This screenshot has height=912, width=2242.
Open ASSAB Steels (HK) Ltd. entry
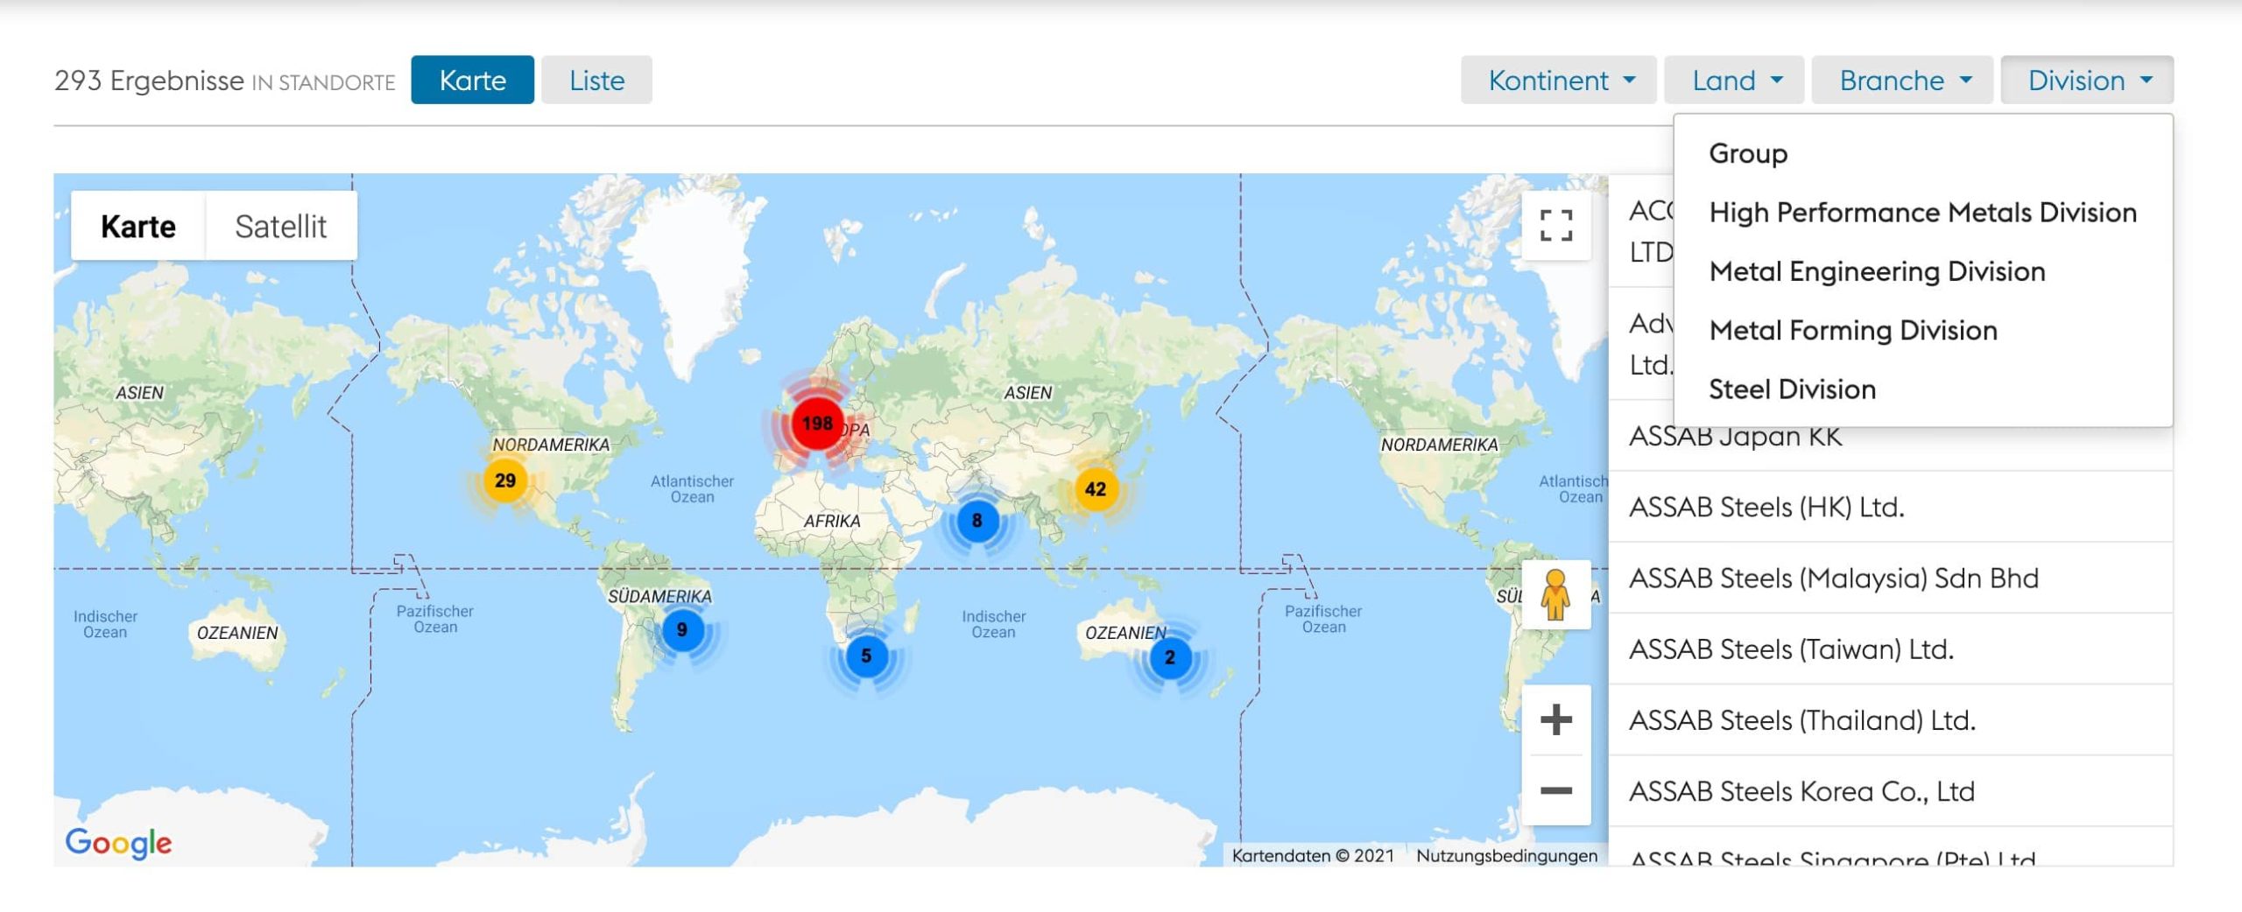(1891, 507)
